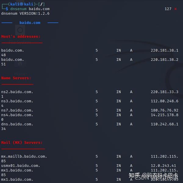Click the baidu.com. hostname with IP 220.181.38.2
183x183 pixels.
[x=13, y=60]
